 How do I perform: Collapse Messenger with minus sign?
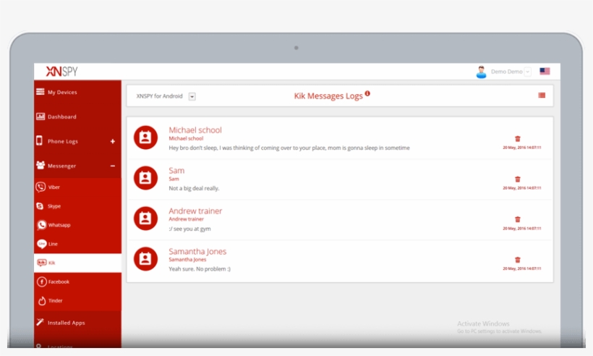pyautogui.click(x=113, y=166)
